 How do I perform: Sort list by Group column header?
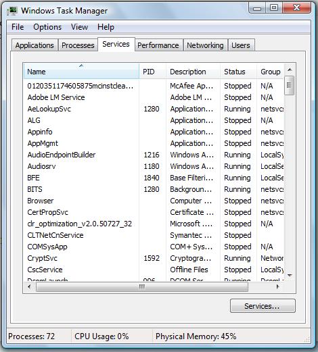[271, 72]
